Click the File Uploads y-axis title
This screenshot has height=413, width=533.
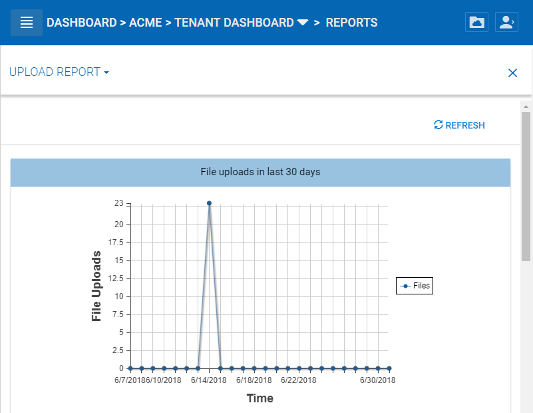click(x=97, y=286)
